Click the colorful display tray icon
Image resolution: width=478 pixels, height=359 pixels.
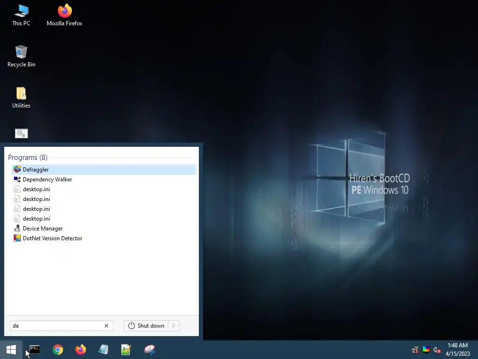tap(426, 350)
